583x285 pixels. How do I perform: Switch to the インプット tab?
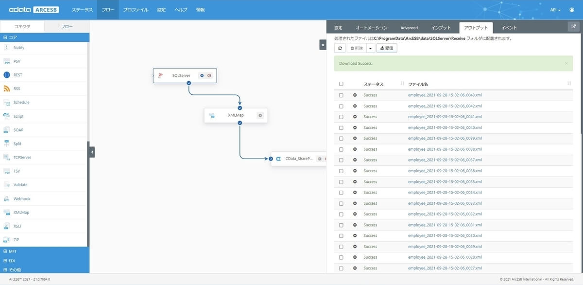coord(441,28)
